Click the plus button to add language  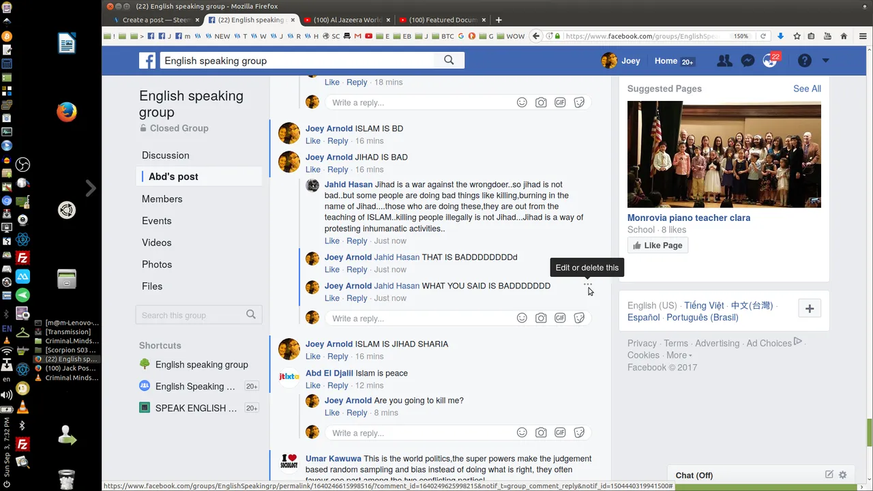click(810, 308)
